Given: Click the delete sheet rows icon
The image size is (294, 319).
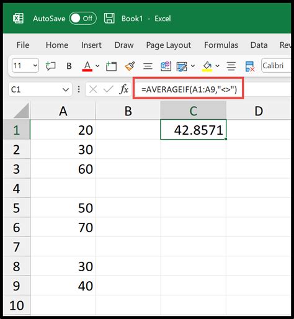Looking at the screenshot, I should pyautogui.click(x=250, y=66).
